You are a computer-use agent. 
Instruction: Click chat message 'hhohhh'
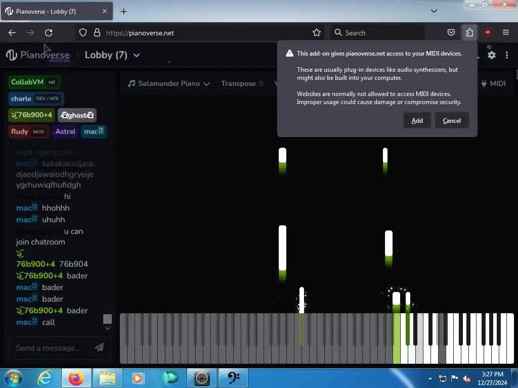tap(56, 208)
